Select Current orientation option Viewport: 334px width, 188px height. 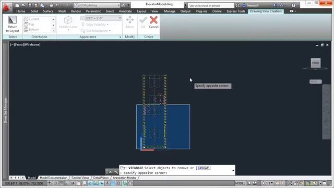pyautogui.click(x=32, y=19)
